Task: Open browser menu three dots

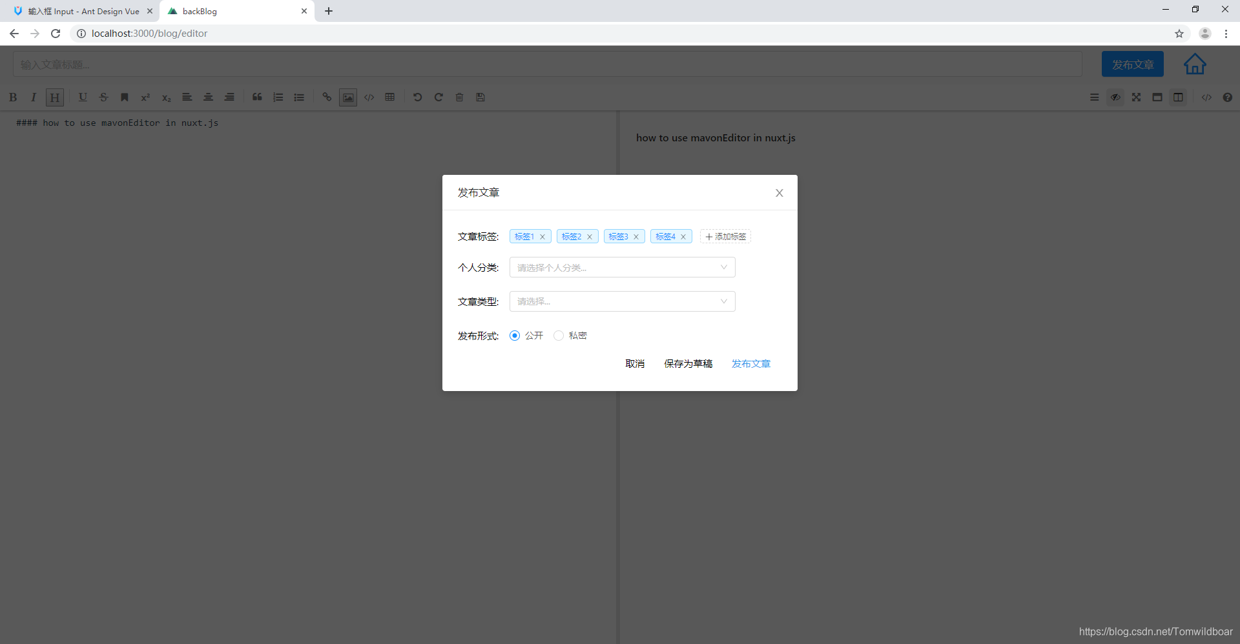Action: 1226,34
